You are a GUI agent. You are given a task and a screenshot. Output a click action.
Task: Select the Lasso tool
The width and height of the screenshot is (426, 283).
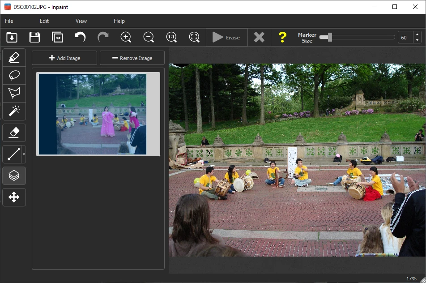[14, 75]
